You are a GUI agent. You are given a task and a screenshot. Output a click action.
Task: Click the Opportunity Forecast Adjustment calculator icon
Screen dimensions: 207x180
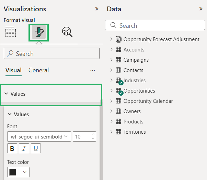(x=118, y=39)
